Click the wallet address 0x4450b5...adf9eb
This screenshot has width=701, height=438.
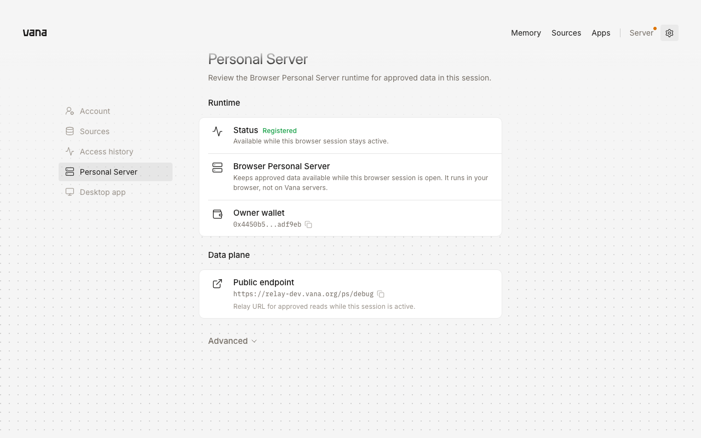point(267,224)
